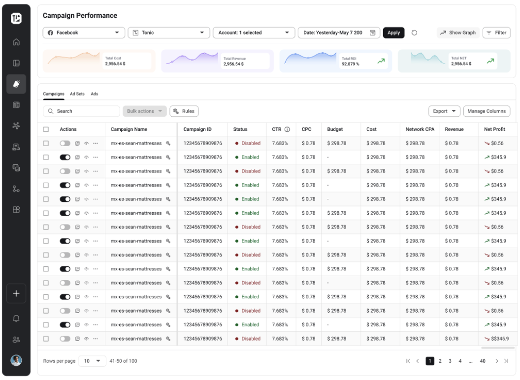Click the user avatar in the sidebar

[x=16, y=360]
